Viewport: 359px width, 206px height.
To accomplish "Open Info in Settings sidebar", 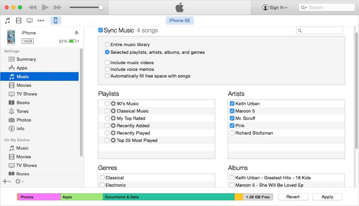I will click(39, 129).
